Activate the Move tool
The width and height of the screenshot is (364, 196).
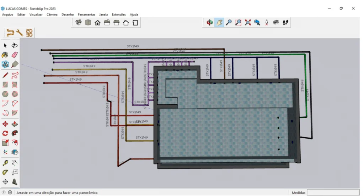click(x=5, y=124)
